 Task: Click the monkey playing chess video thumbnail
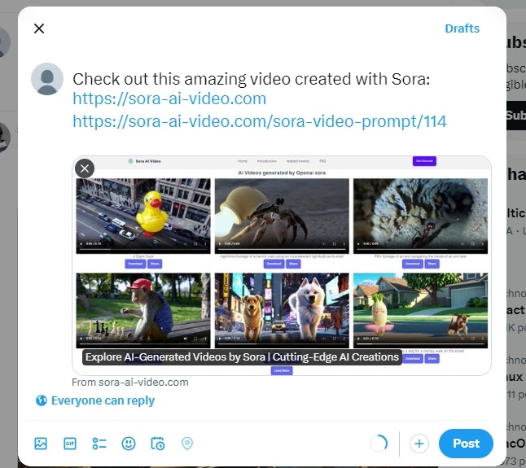143,310
